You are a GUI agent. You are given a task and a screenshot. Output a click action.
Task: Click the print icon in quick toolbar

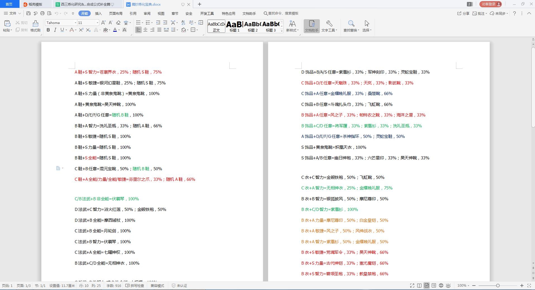[x=42, y=13]
